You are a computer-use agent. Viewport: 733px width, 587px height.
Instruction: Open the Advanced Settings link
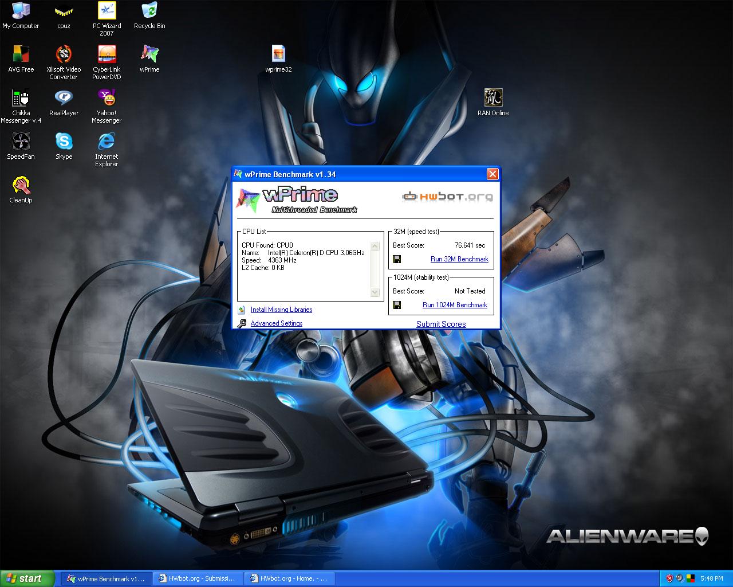(276, 323)
